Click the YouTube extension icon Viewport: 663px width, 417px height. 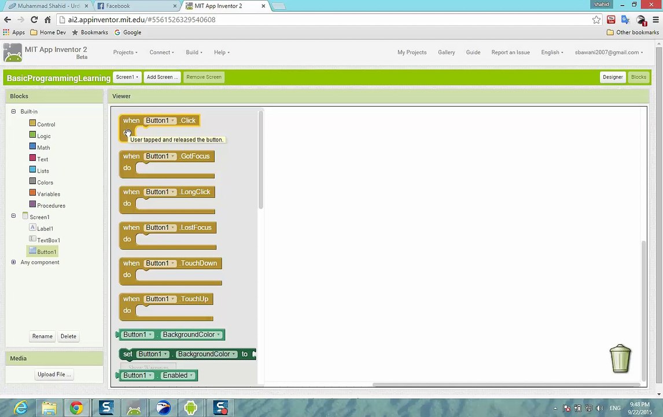pyautogui.click(x=611, y=20)
